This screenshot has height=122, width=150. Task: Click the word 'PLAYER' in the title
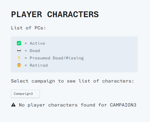(x=26, y=14)
